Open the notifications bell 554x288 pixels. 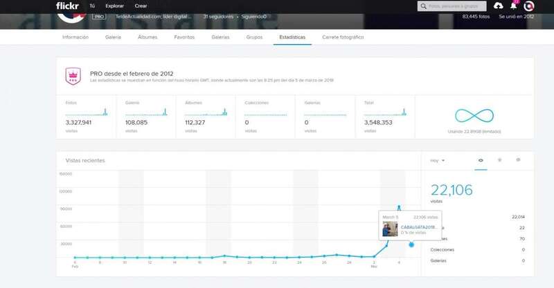[x=513, y=6]
